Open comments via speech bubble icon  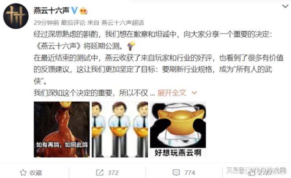(176, 173)
